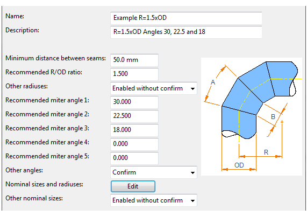Open the Other angles dropdown

[x=154, y=172]
